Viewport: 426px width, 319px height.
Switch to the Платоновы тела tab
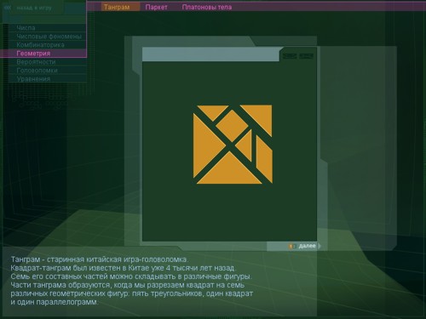[x=207, y=7]
